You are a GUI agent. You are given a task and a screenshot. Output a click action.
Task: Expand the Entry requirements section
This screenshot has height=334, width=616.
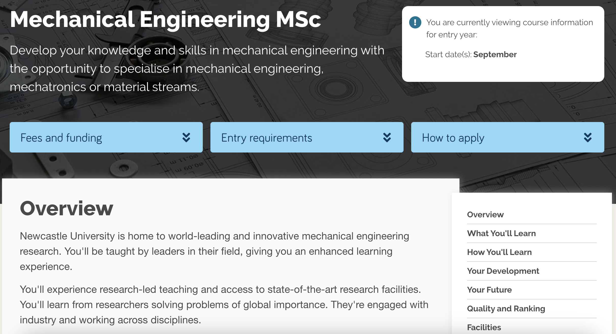[266, 138]
